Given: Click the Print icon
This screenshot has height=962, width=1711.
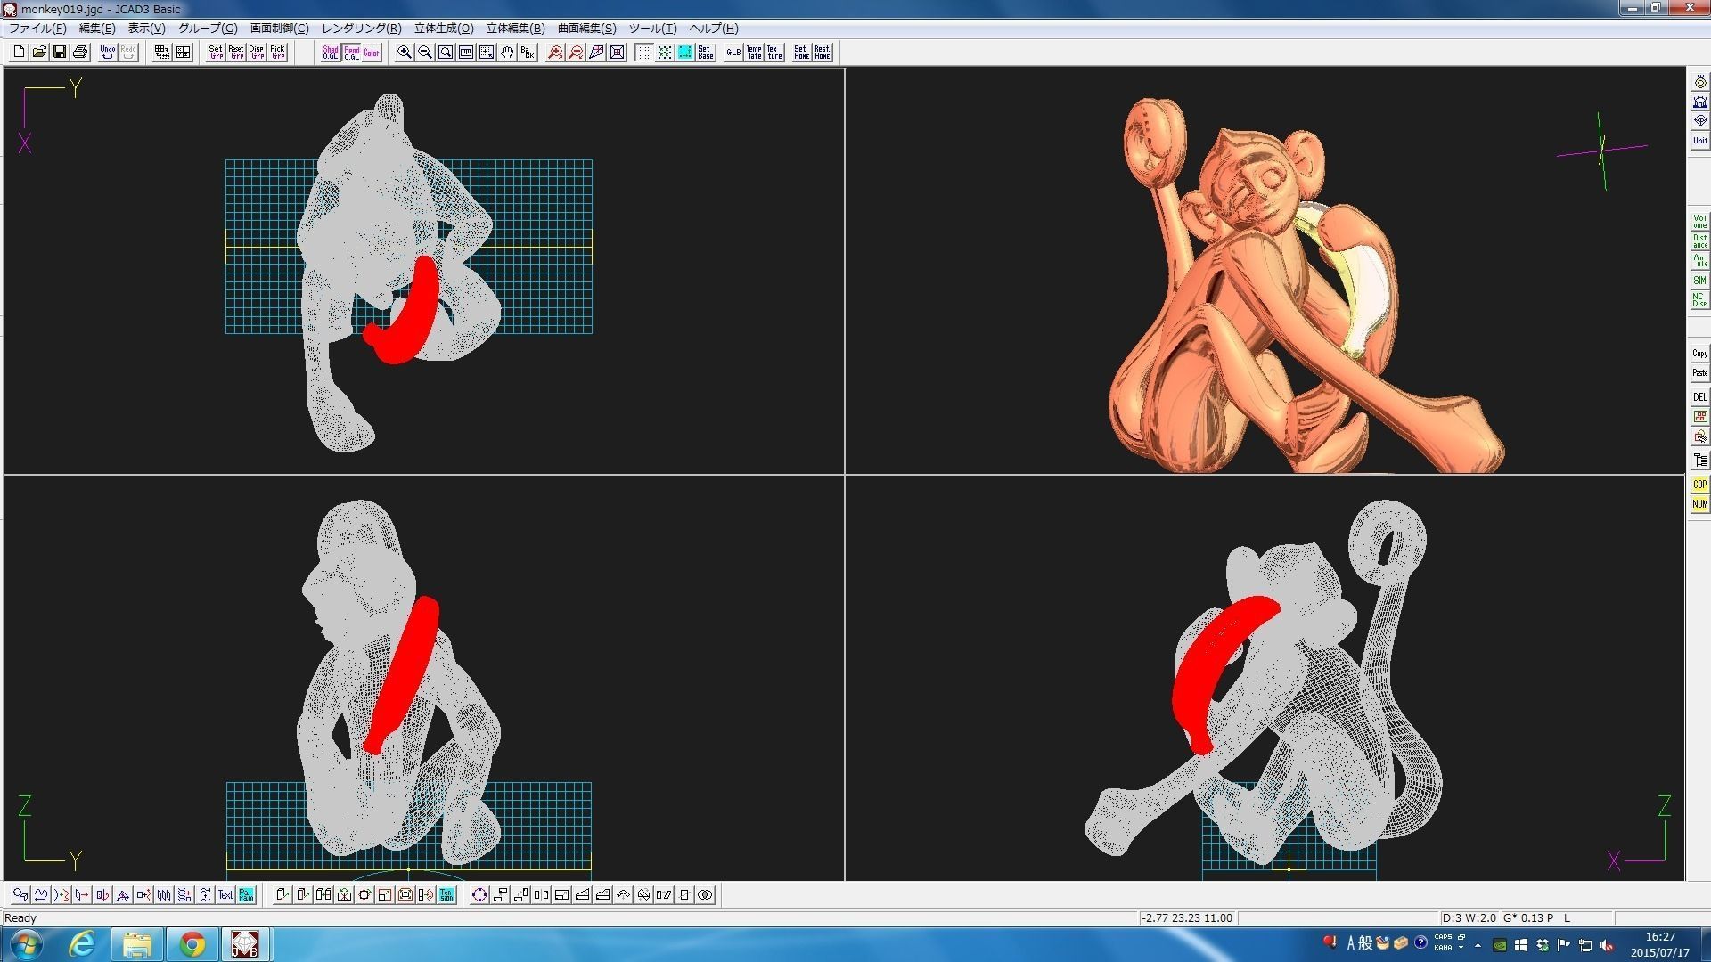Looking at the screenshot, I should 80,53.
